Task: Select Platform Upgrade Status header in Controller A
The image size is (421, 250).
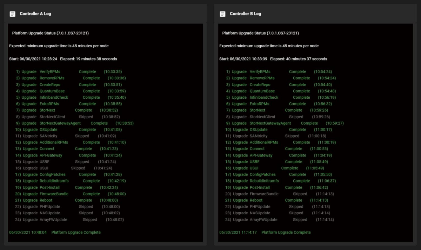Action: [50, 33]
